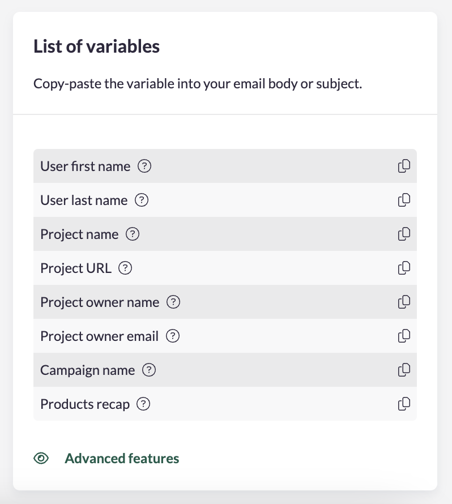Copy the Project owner email variable
Image resolution: width=452 pixels, height=504 pixels.
(x=404, y=336)
